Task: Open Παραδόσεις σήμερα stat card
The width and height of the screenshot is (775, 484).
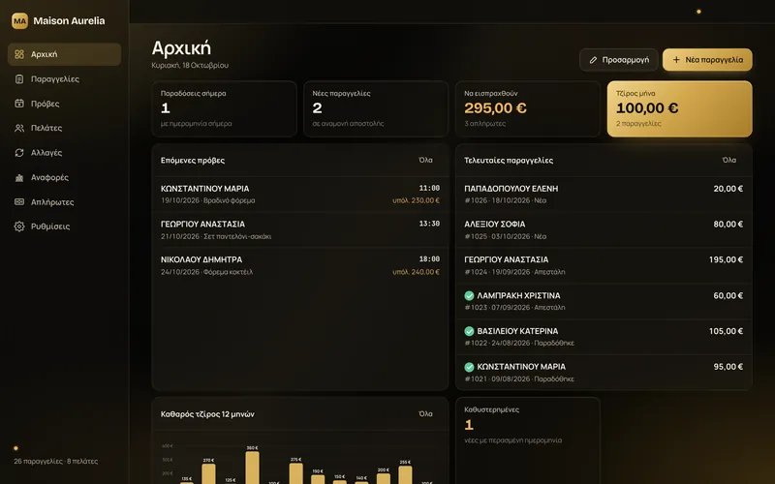Action: click(x=225, y=108)
